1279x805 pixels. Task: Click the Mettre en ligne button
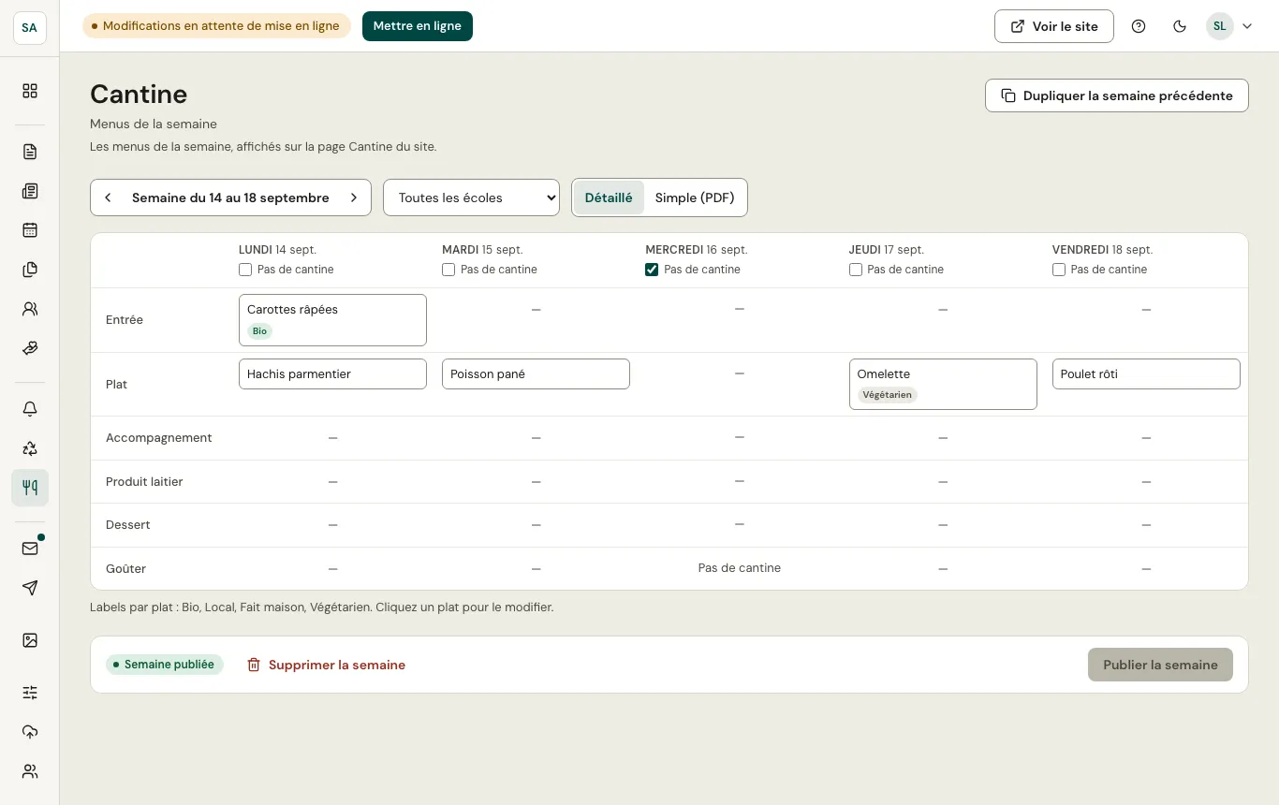point(418,26)
